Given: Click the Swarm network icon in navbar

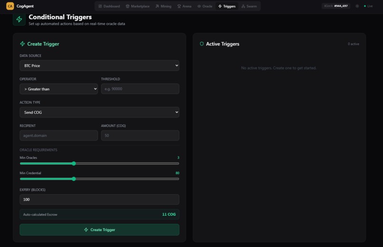Looking at the screenshot, I should (x=243, y=6).
